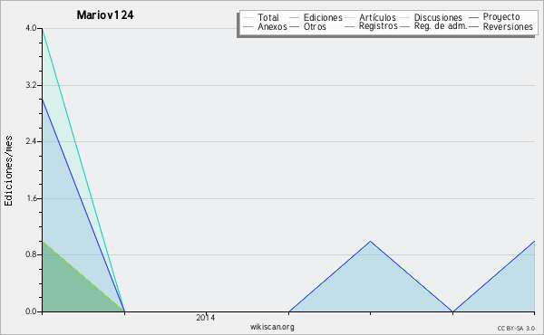
Task: Click the 4.0 y-axis value
Action: click(31, 28)
